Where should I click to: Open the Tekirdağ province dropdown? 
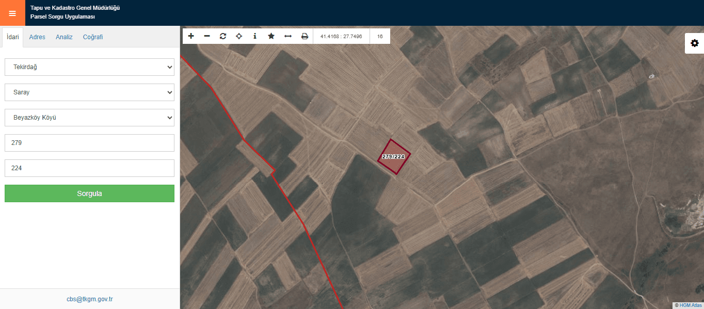(x=89, y=67)
